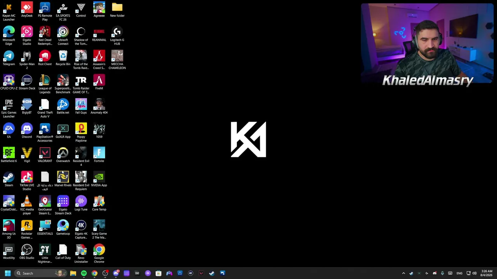The image size is (497, 279).
Task: Open Spotify from the taskbar
Action: [x=84, y=273]
